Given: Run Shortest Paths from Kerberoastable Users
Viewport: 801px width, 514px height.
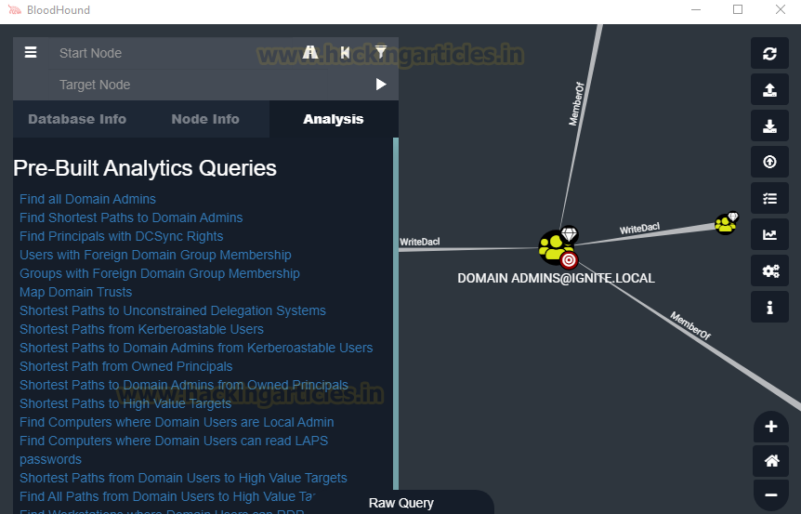Looking at the screenshot, I should (141, 329).
